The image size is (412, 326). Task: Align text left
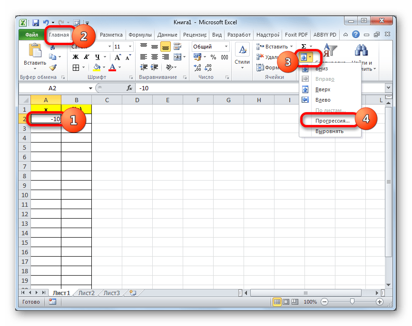[x=144, y=57]
